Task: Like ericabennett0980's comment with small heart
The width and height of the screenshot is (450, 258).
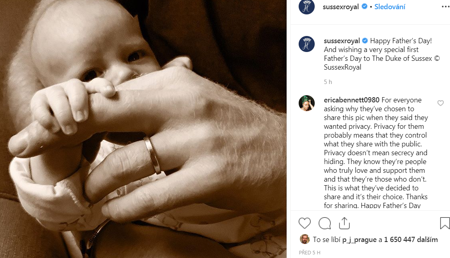Action: point(440,103)
